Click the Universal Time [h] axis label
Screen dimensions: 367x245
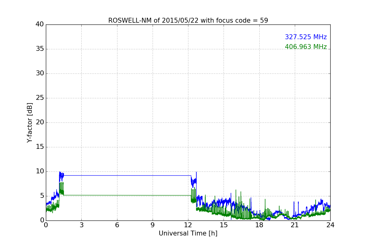[188, 233]
